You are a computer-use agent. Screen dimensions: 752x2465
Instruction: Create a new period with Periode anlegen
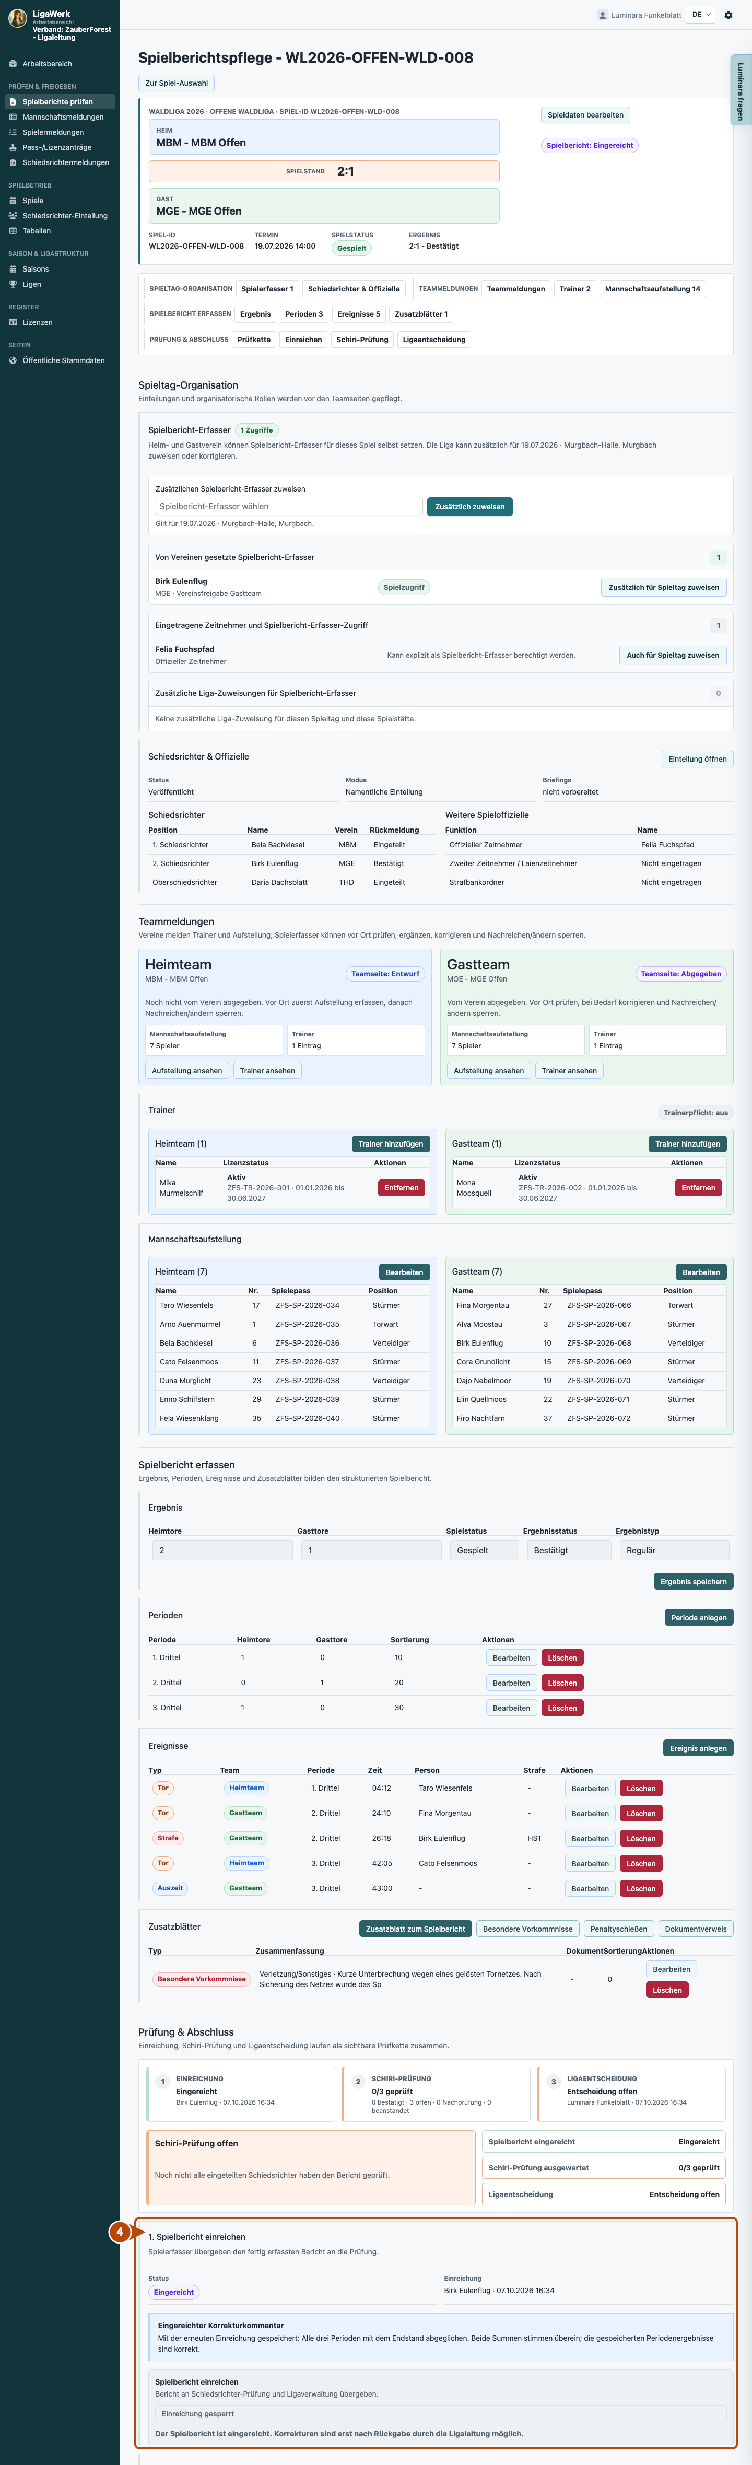click(699, 1617)
